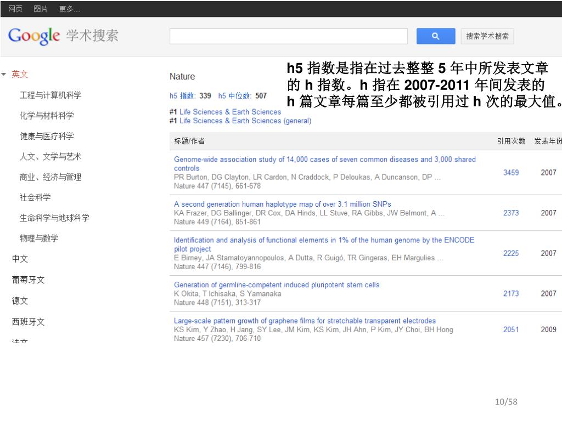Click the 2373 citation count
The height and width of the screenshot is (421, 562).
click(x=511, y=213)
